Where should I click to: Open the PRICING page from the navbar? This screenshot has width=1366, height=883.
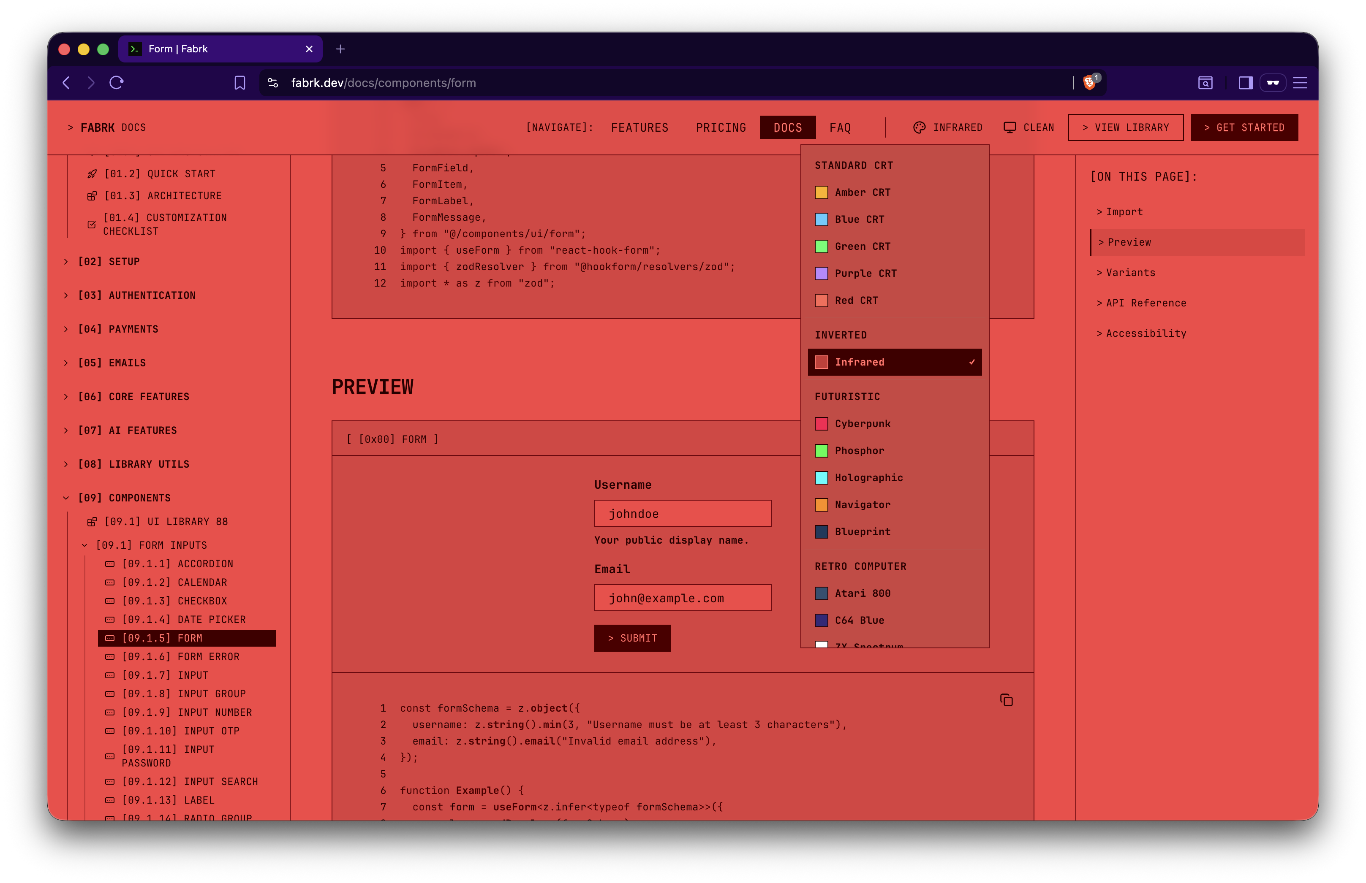[721, 127]
